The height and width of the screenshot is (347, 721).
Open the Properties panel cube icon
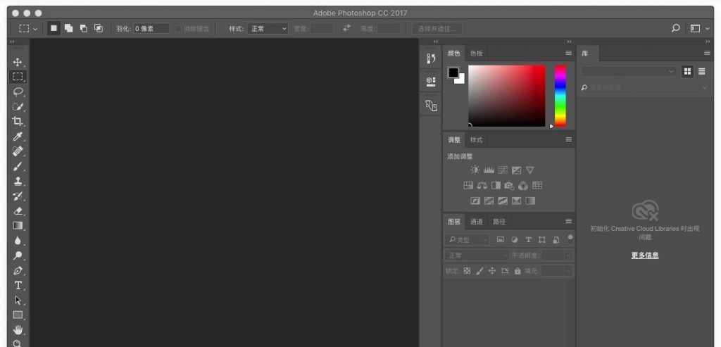431,82
